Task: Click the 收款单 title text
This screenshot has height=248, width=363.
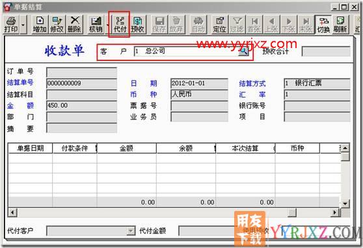Action: [x=64, y=51]
